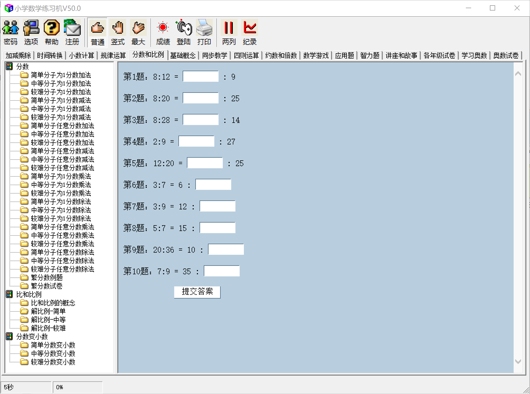Switch to the 小数计算 tab
This screenshot has width=530, height=394.
click(x=82, y=55)
